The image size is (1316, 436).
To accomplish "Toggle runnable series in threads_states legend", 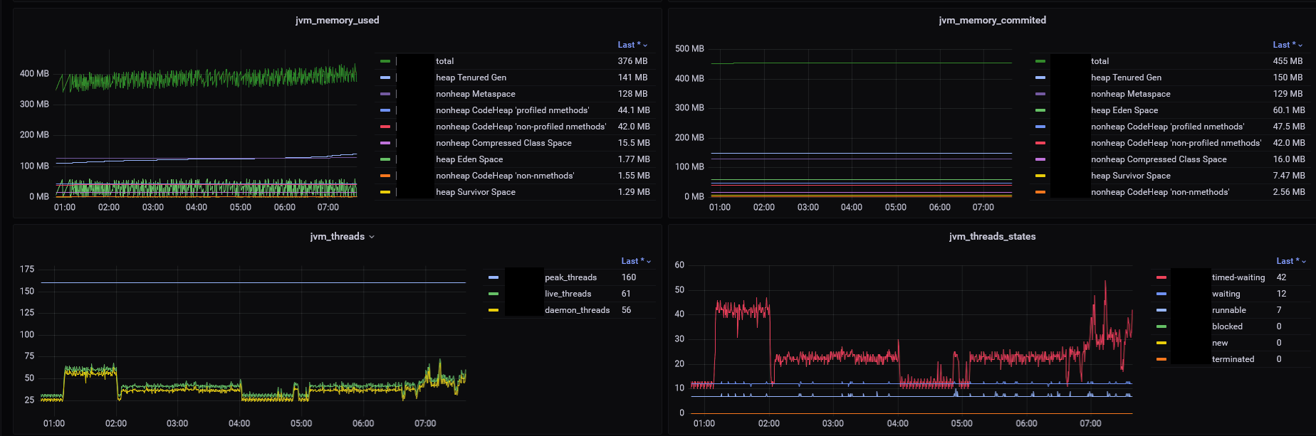I will click(x=1229, y=310).
